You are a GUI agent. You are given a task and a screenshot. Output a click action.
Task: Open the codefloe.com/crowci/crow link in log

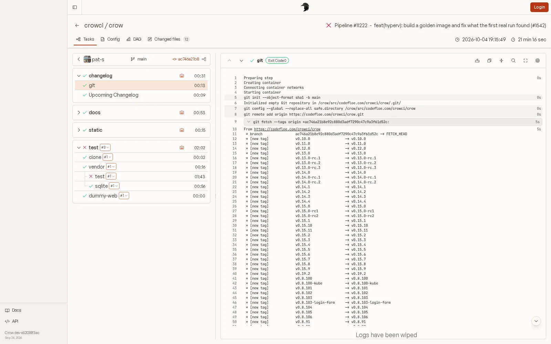pyautogui.click(x=287, y=129)
